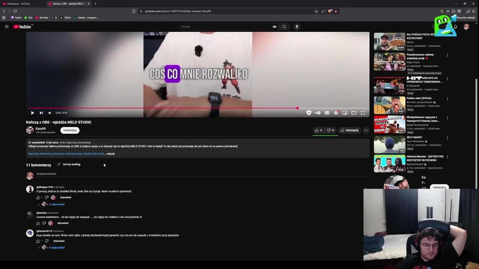Reply to @kersinn8113 comment via Odpowiedz
Screen dimensions: 479x269
(x=59, y=241)
